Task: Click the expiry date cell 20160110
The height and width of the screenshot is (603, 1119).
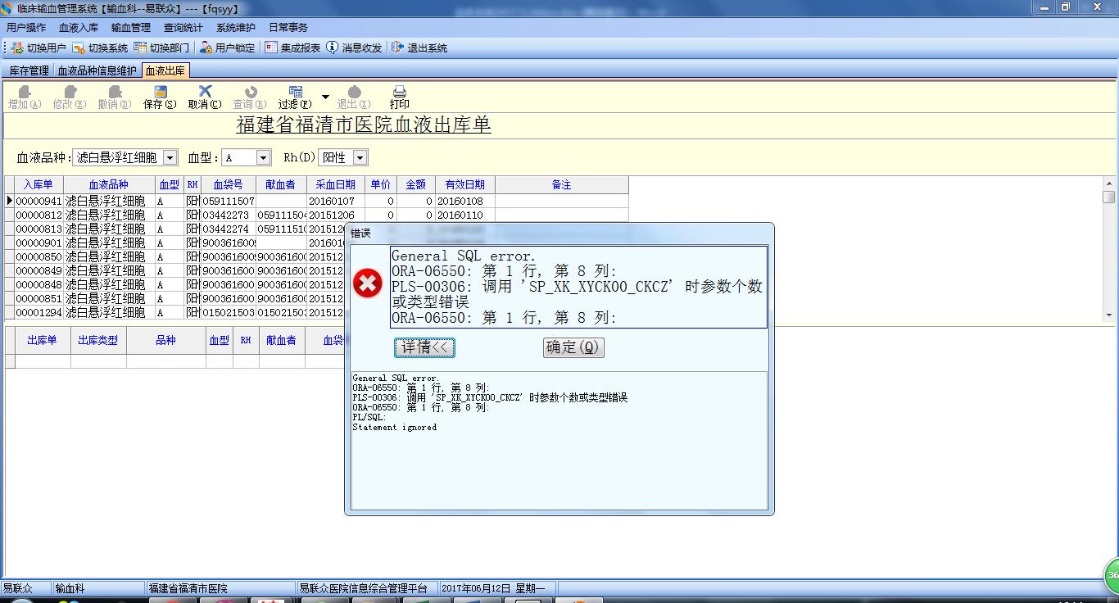Action: (464, 215)
